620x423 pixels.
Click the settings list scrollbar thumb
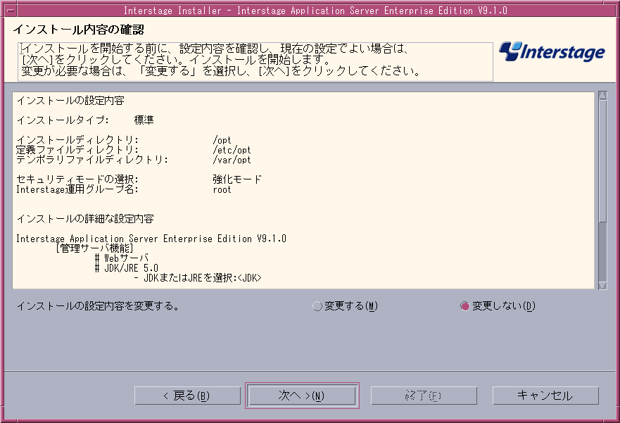tap(602, 160)
